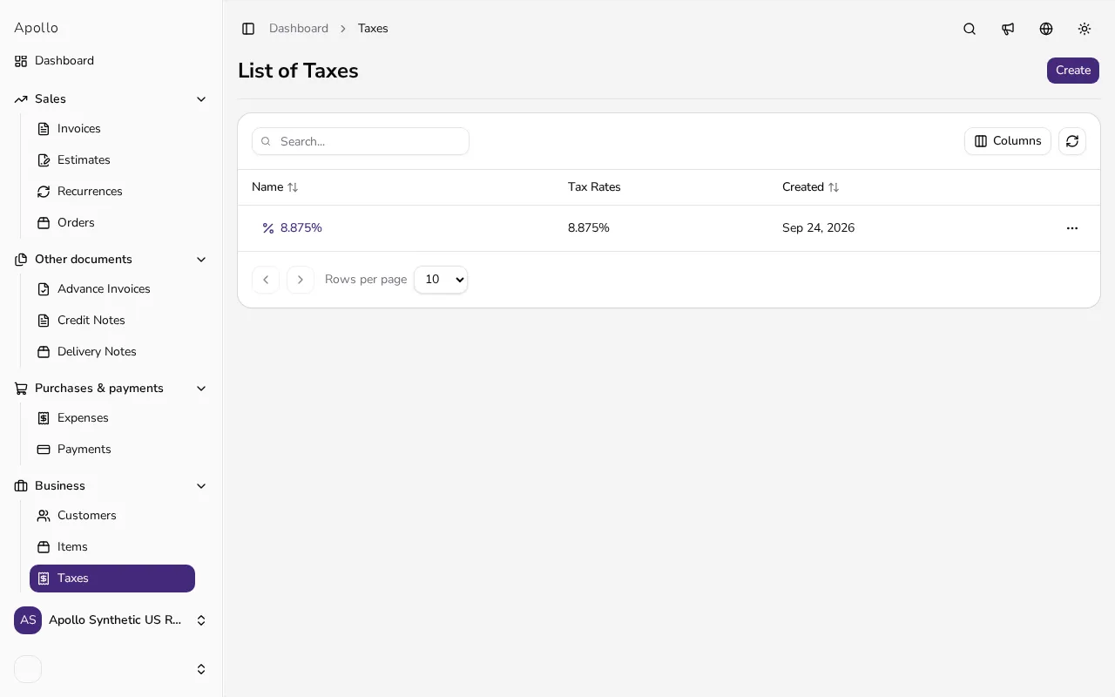Click the Apollo logo text
The height and width of the screenshot is (697, 1115).
click(37, 28)
